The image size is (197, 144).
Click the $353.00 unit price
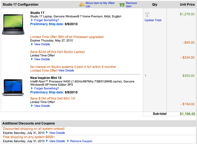click(188, 76)
